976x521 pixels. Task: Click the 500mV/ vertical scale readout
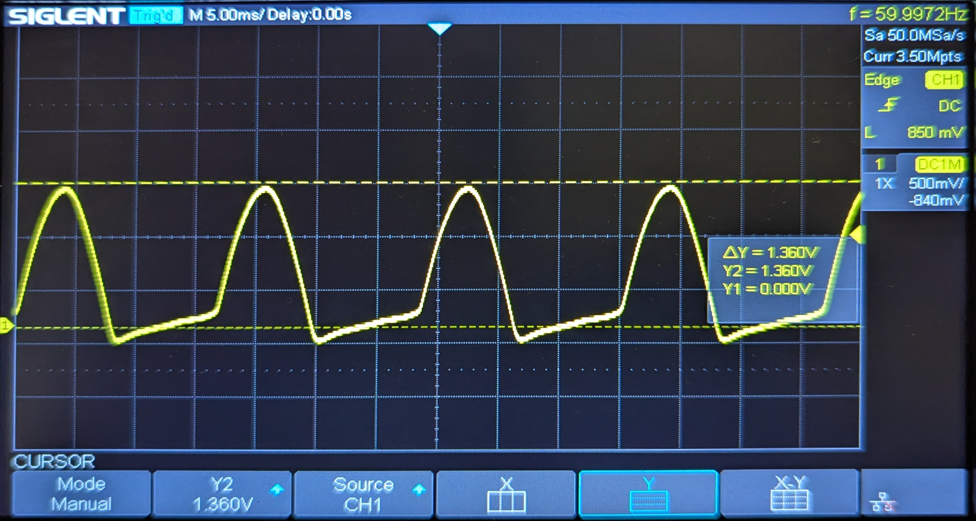click(x=935, y=184)
